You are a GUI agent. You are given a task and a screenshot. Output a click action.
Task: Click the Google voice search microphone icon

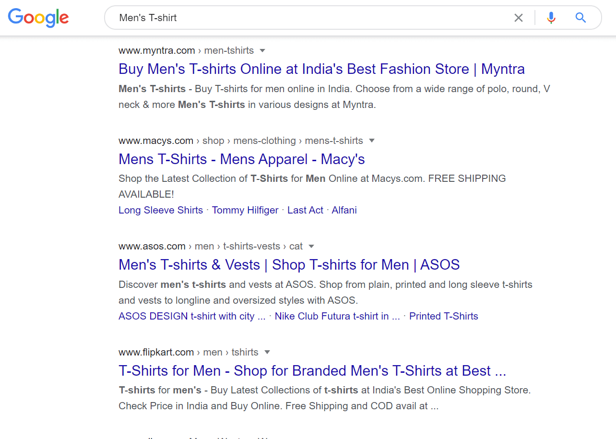551,18
